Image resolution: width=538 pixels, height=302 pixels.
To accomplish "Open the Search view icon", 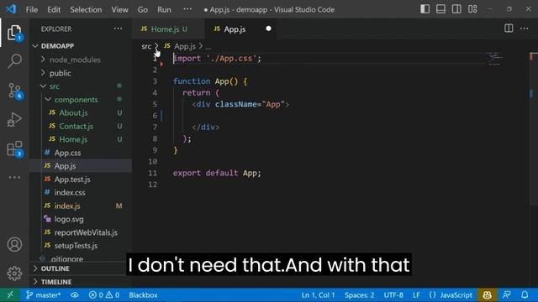I will coord(14,61).
